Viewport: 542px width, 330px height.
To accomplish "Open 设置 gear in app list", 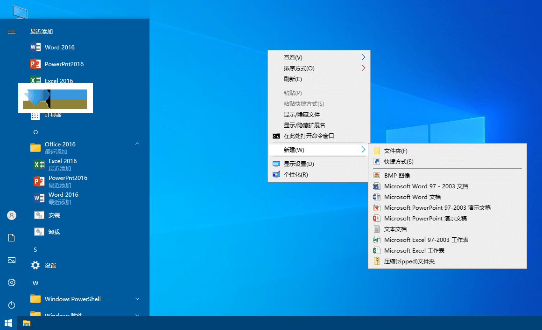I will 35,265.
